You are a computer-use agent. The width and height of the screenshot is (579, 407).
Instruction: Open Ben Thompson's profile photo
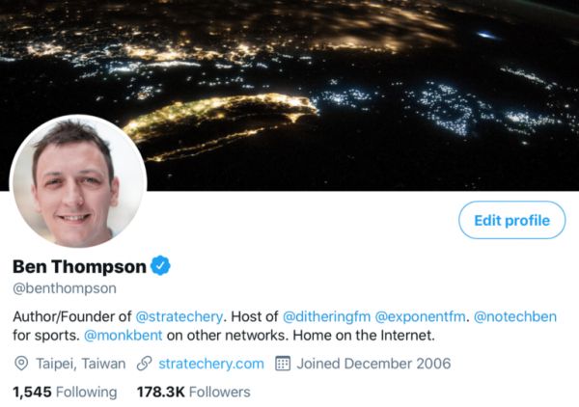pyautogui.click(x=78, y=180)
